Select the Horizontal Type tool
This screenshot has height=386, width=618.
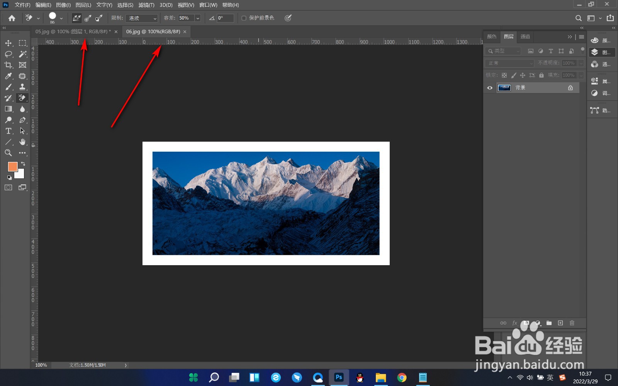click(x=8, y=131)
